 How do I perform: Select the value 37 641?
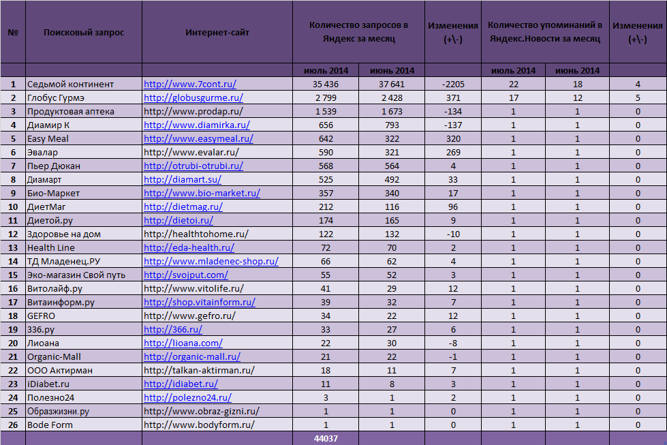click(x=392, y=85)
